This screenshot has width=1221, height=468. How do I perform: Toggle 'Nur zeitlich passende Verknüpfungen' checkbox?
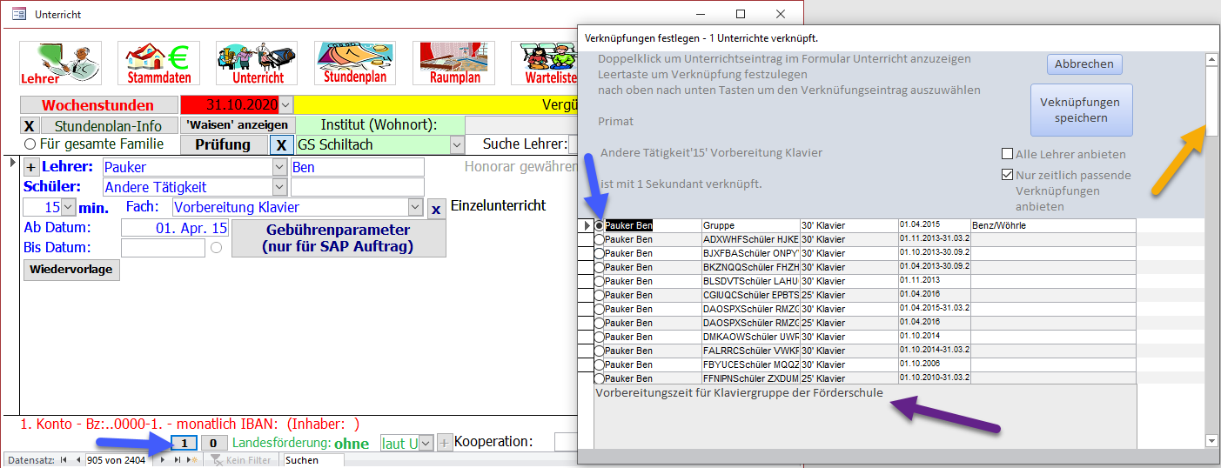pos(1007,175)
